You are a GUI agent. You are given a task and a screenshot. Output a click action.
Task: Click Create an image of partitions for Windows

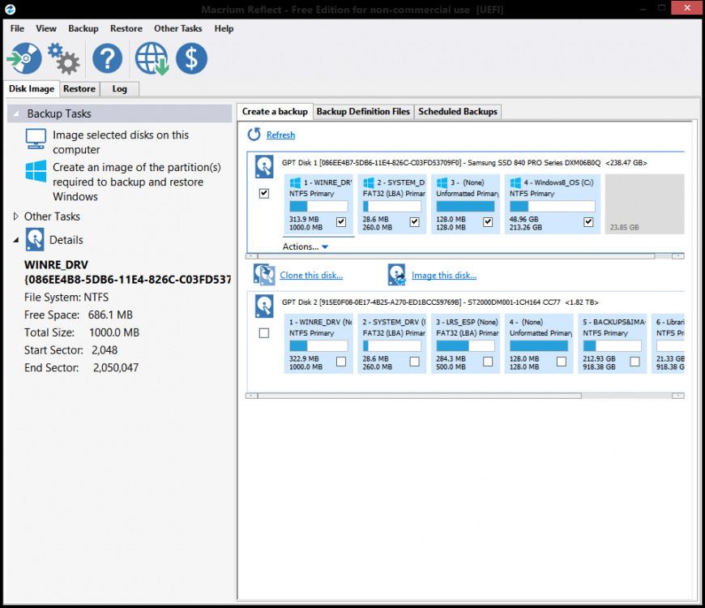(137, 182)
